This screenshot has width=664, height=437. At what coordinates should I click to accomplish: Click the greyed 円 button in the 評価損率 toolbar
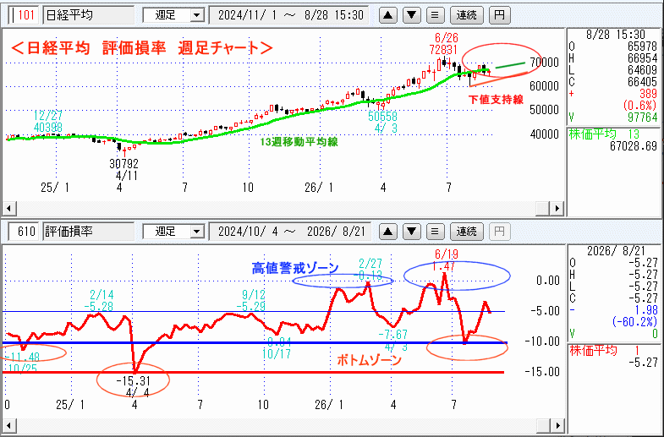click(x=499, y=232)
